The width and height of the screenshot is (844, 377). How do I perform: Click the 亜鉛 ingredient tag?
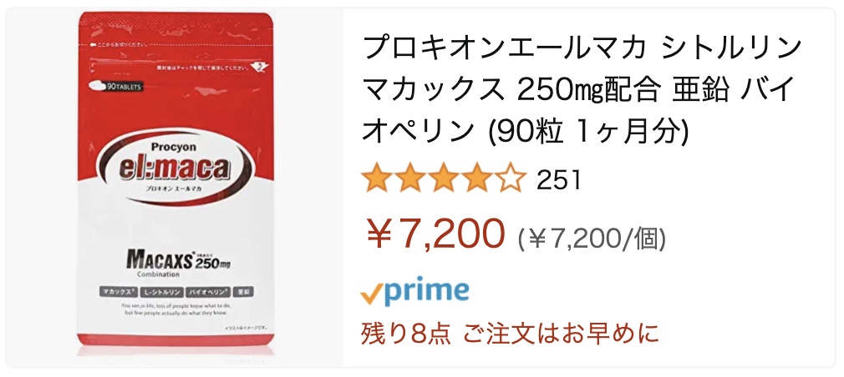click(x=245, y=292)
